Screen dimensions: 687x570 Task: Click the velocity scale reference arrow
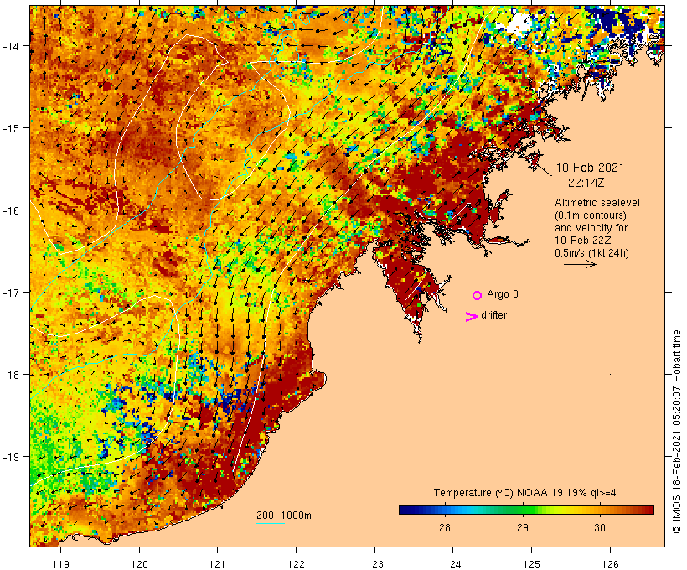580,264
